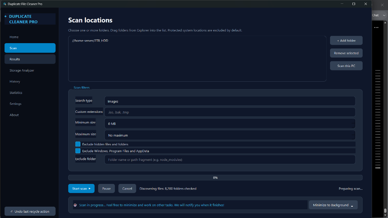Image resolution: width=388 pixels, height=218 pixels.
Task: Click Remove selected button
Action: click(346, 53)
